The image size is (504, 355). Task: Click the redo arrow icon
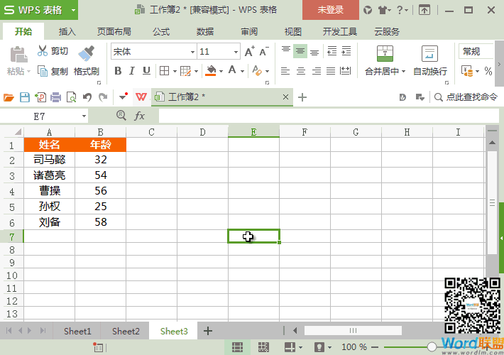click(103, 97)
